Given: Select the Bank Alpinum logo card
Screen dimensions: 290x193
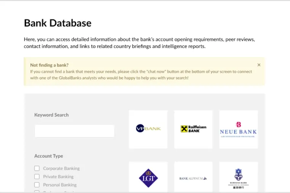Looking at the screenshot, I should [193, 177].
